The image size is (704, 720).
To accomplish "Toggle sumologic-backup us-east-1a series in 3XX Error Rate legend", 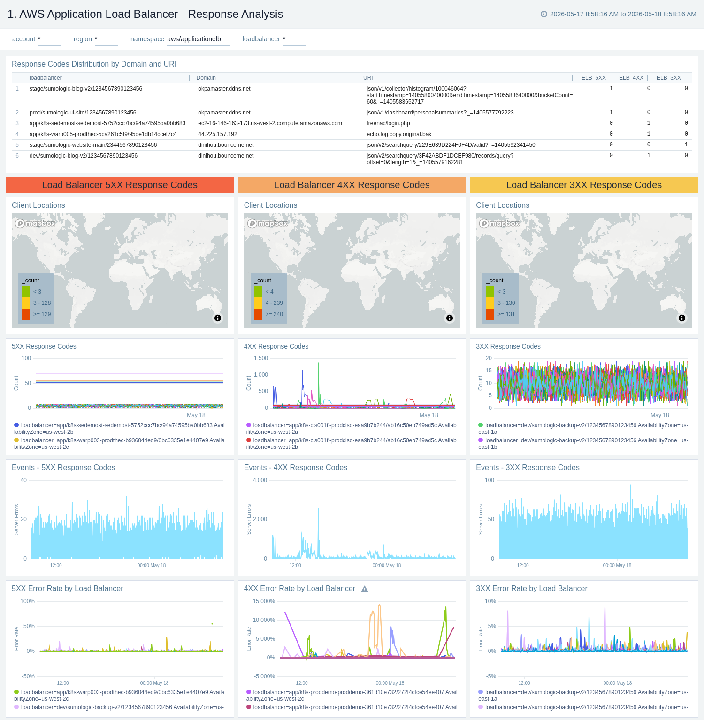I will pyautogui.click(x=583, y=696).
